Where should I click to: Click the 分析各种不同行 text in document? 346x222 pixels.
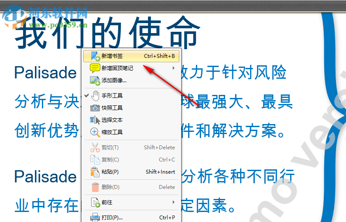tap(238, 176)
